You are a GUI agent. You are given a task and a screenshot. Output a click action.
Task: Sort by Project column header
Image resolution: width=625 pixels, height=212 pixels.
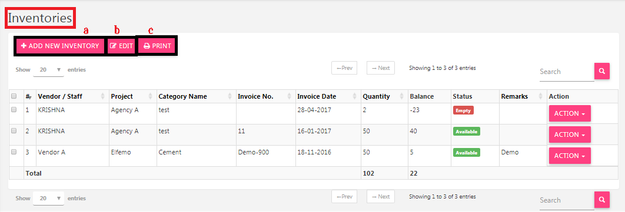(x=133, y=97)
